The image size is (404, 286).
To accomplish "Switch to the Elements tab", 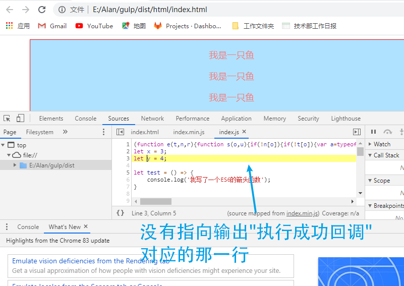I will click(51, 119).
